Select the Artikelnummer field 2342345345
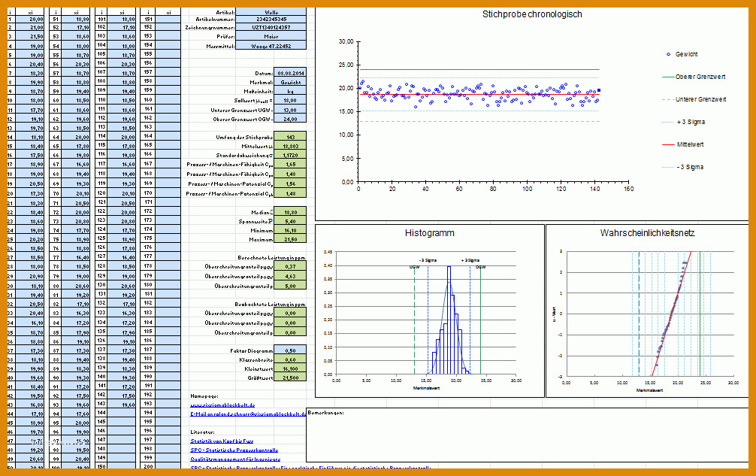756x476 pixels. pyautogui.click(x=271, y=20)
